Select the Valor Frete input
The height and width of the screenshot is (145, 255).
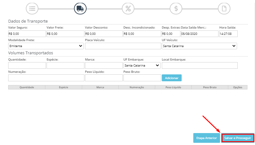click(65, 34)
